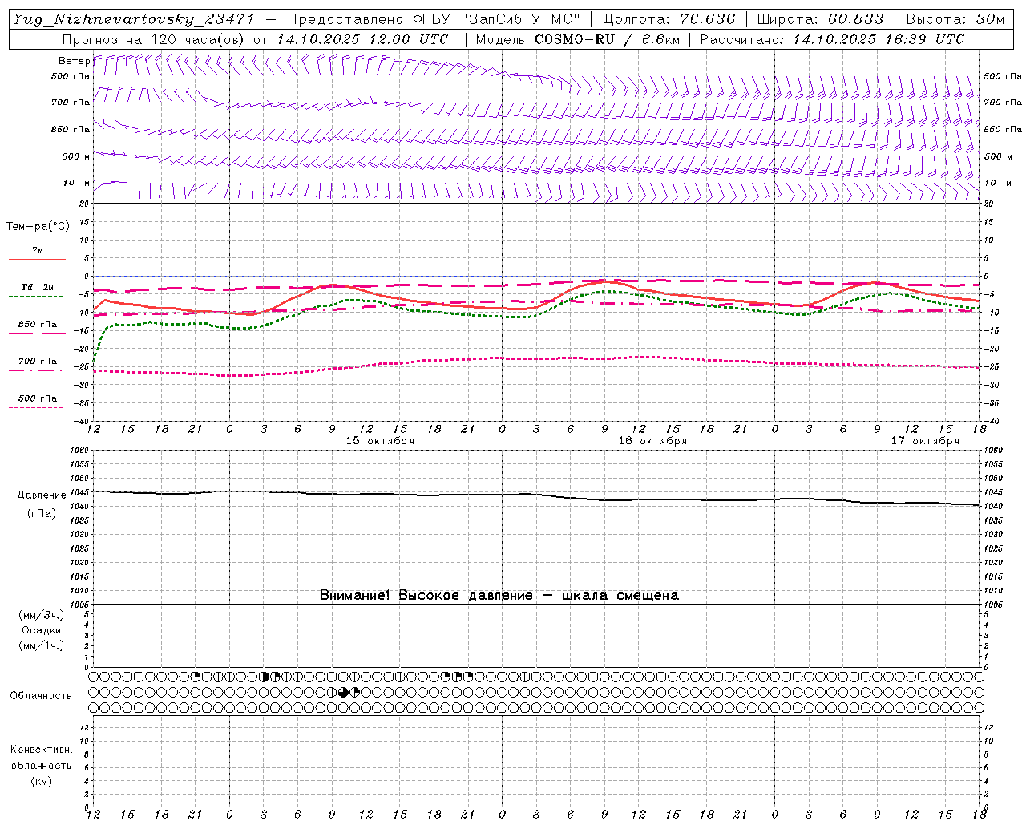Click the 'Предоставлено ФГБУ "ЗапСиб УГМС"' provider text

(x=434, y=19)
